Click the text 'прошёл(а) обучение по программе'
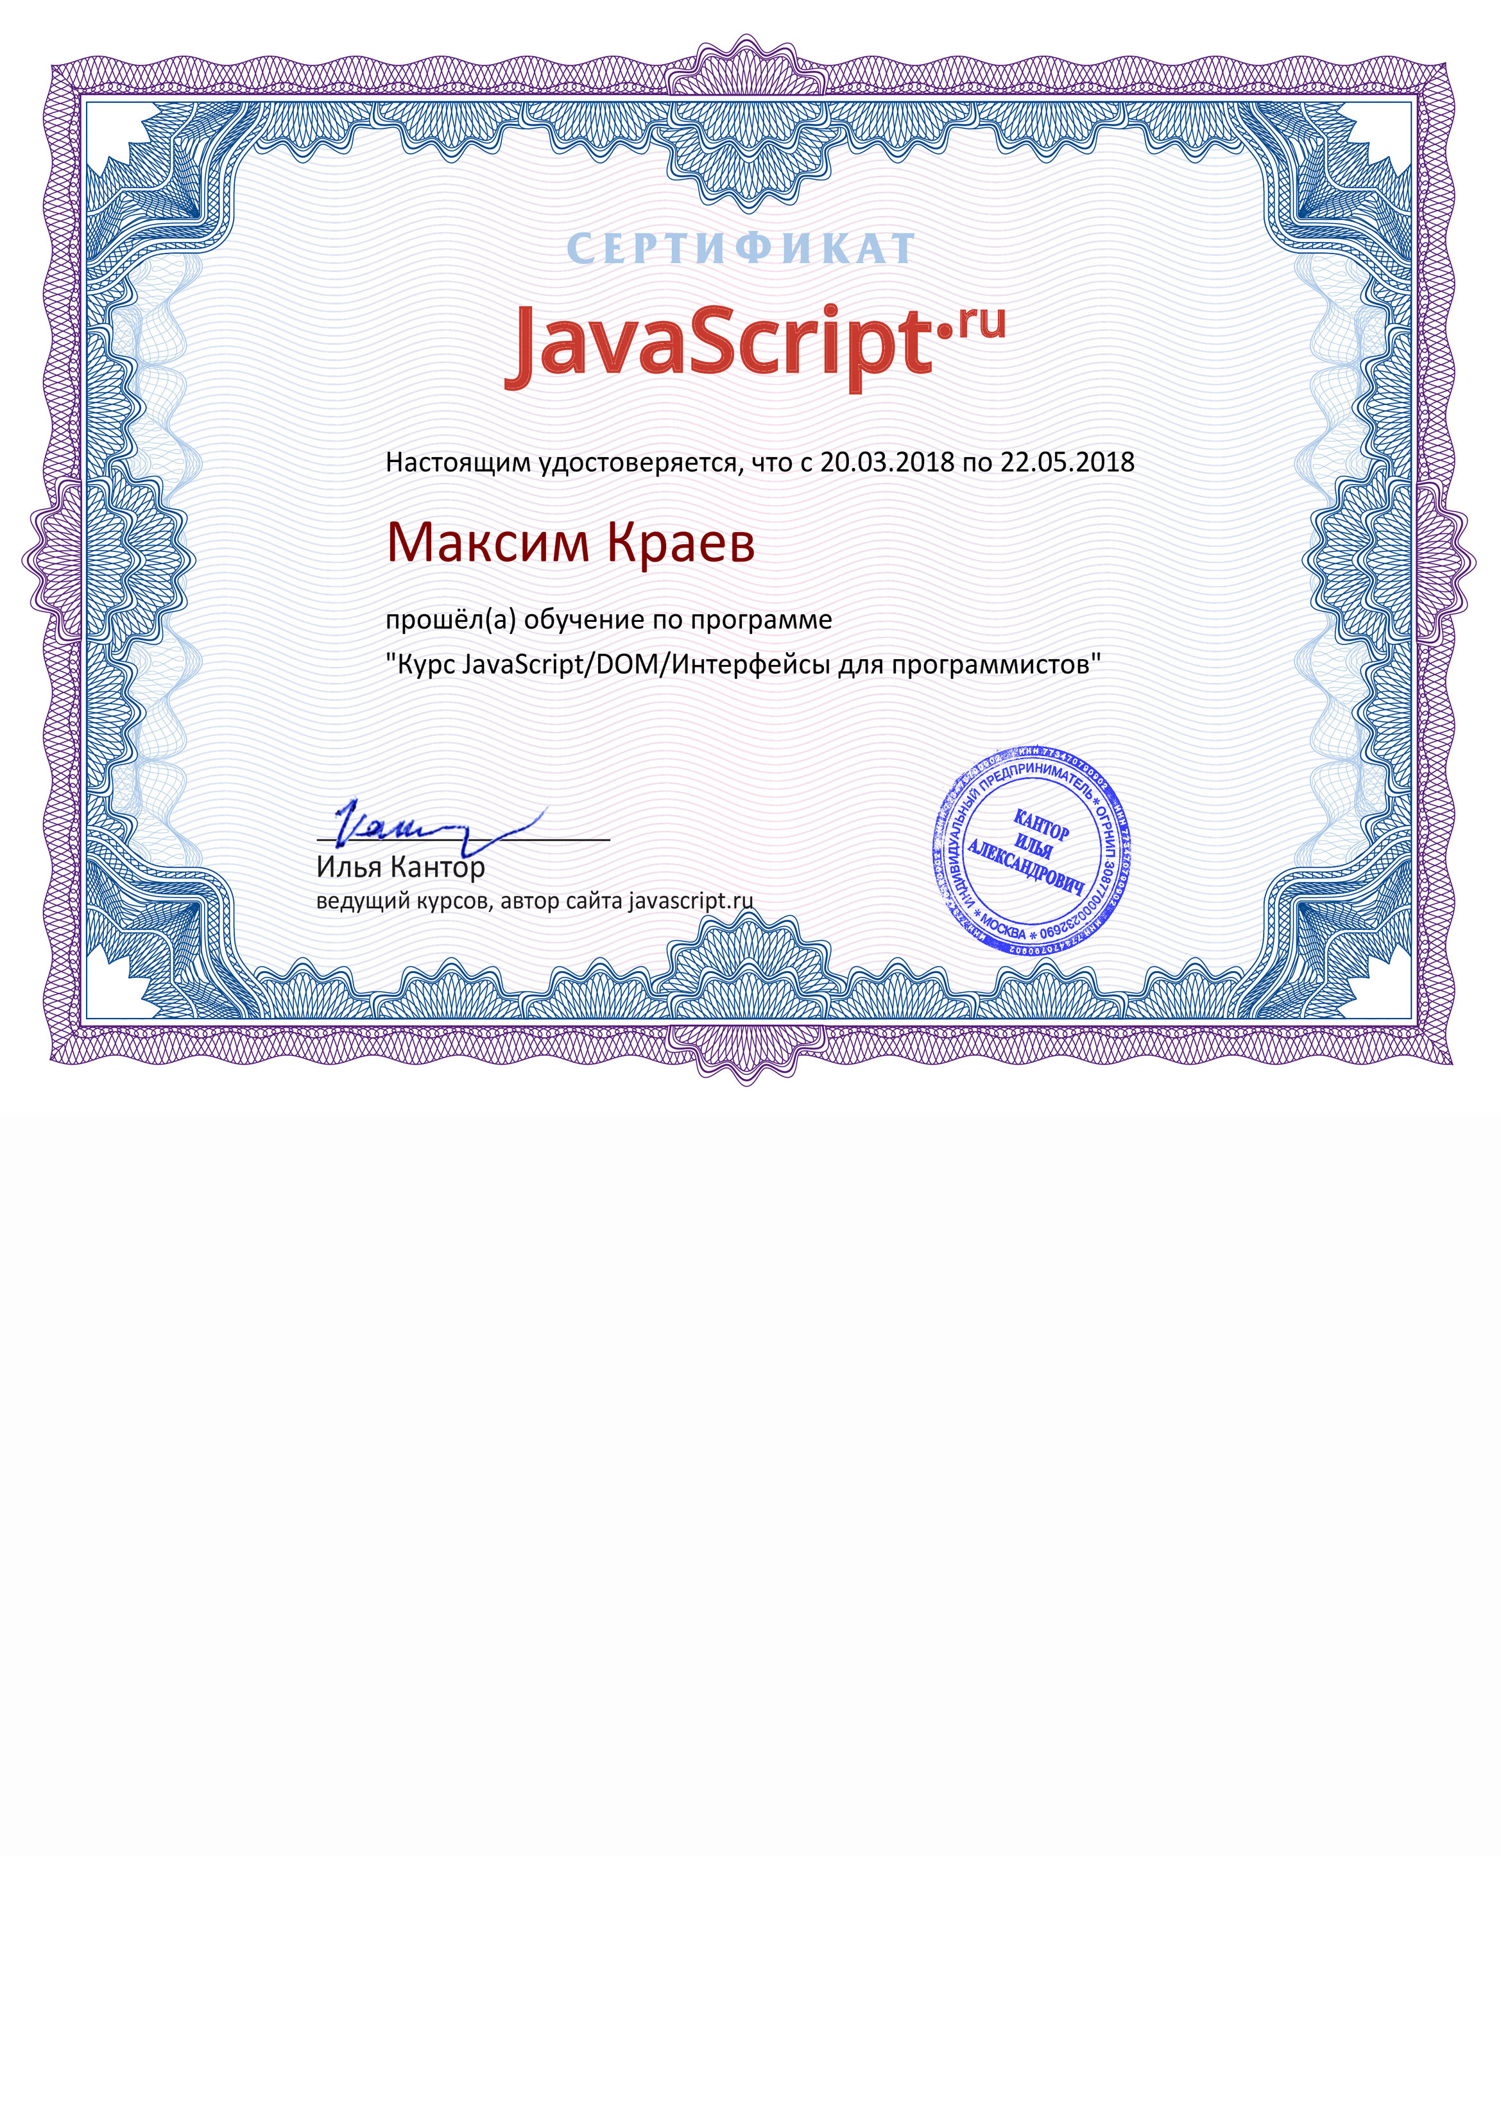The image size is (1501, 2118). pyautogui.click(x=608, y=619)
